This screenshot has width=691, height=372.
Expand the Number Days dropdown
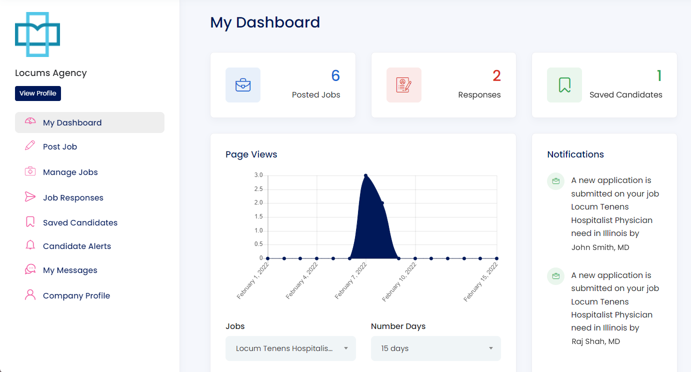[435, 348]
